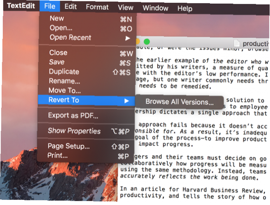
Task: Open Page Setup... from File menu
Action: [x=86, y=146]
